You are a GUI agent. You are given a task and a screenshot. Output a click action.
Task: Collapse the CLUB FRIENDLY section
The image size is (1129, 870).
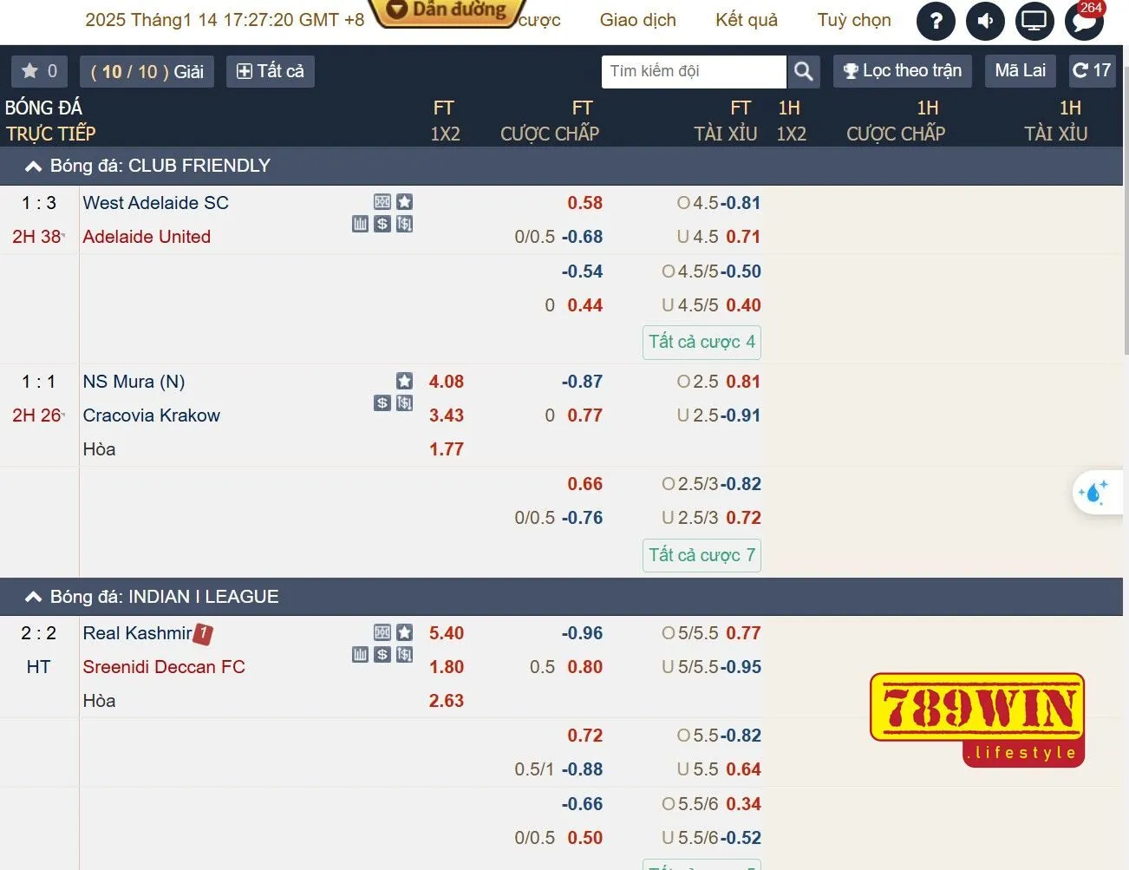point(32,165)
